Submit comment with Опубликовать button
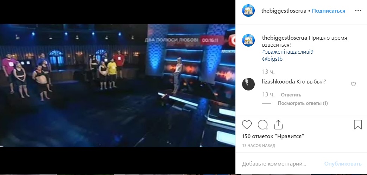 tap(343, 164)
